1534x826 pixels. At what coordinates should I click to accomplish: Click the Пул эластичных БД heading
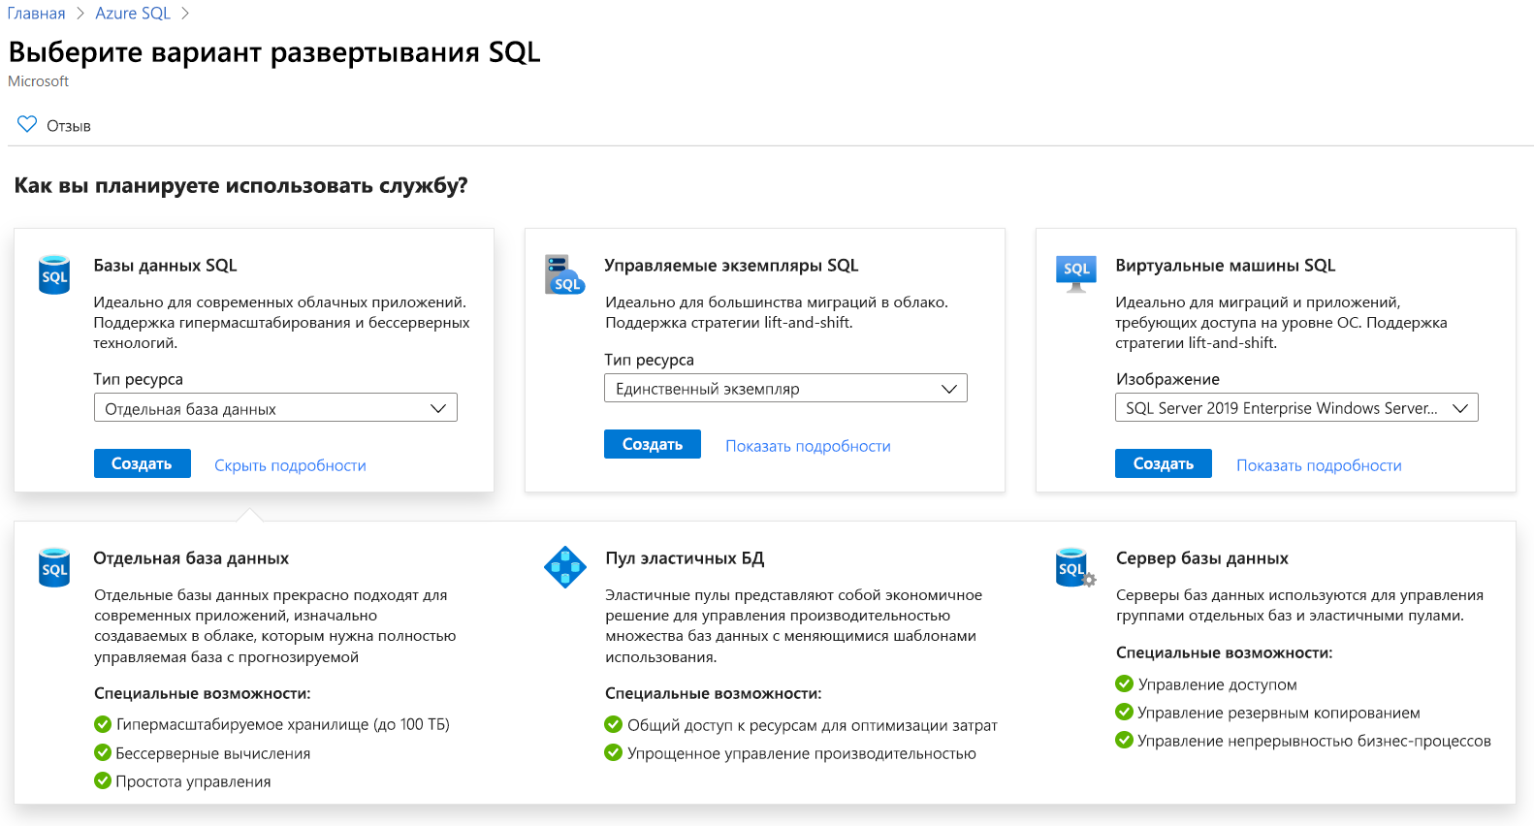685,558
